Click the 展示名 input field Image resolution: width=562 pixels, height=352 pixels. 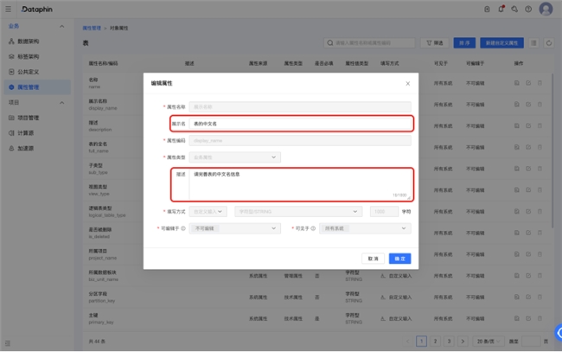coord(300,124)
